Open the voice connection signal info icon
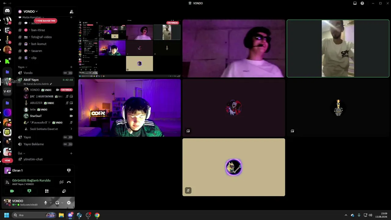 pos(7,182)
